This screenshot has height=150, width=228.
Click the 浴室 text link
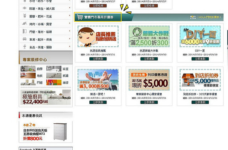(x=66, y=69)
